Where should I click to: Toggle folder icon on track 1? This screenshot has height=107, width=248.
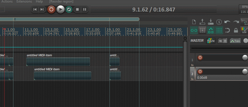[x=192, y=65]
